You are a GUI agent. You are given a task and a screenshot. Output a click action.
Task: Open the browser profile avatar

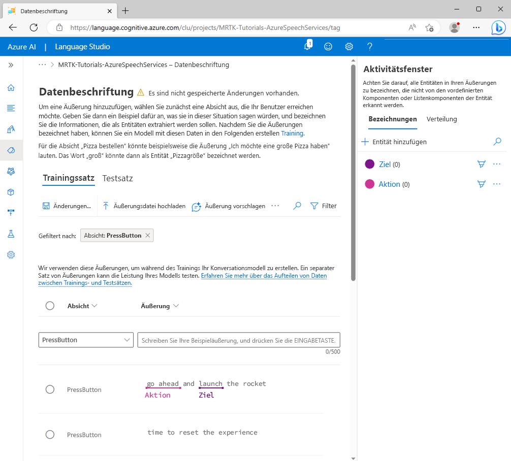pyautogui.click(x=454, y=28)
